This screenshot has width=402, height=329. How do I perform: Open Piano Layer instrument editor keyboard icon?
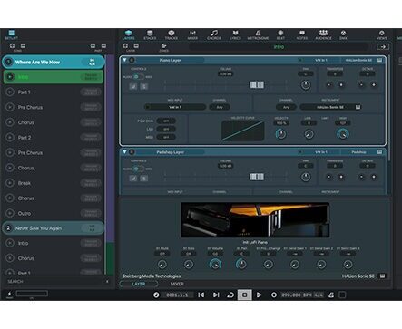click(379, 60)
